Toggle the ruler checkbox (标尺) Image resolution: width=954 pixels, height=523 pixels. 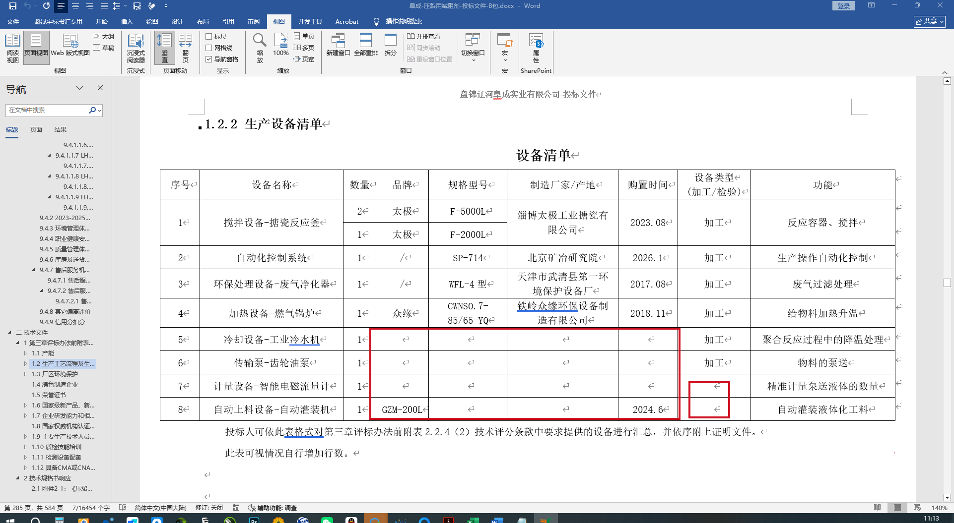(x=209, y=36)
